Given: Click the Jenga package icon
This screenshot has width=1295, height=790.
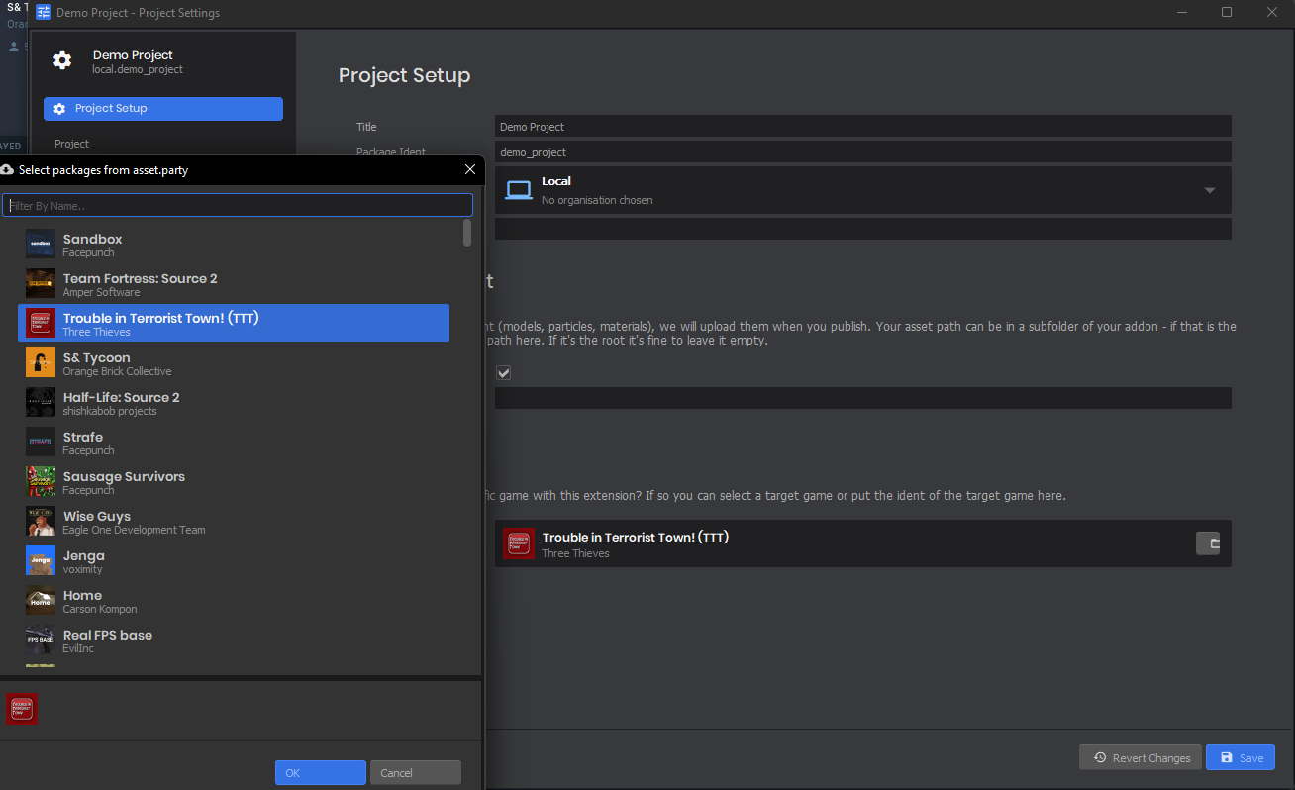Looking at the screenshot, I should [x=41, y=561].
